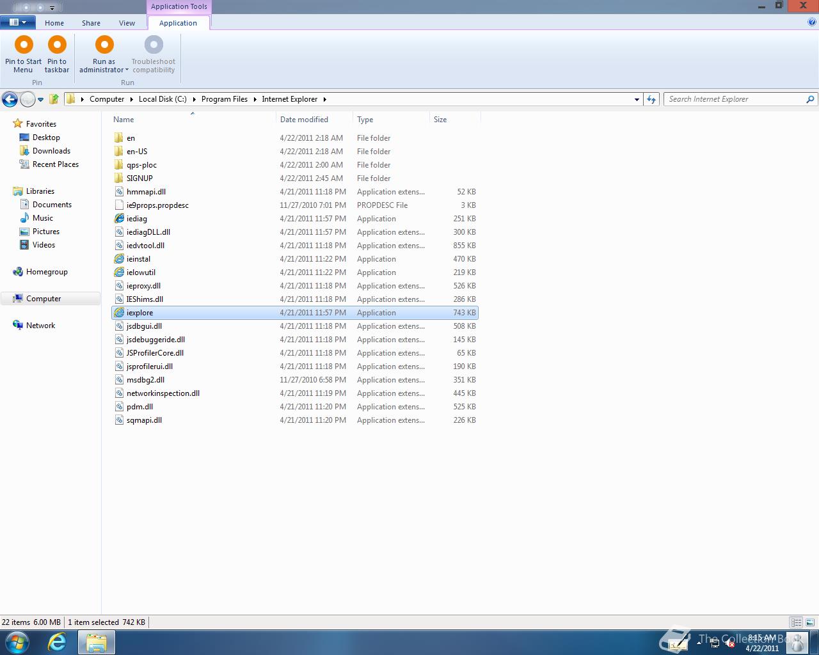819x655 pixels.
Task: Open Videos library
Action: click(x=44, y=245)
